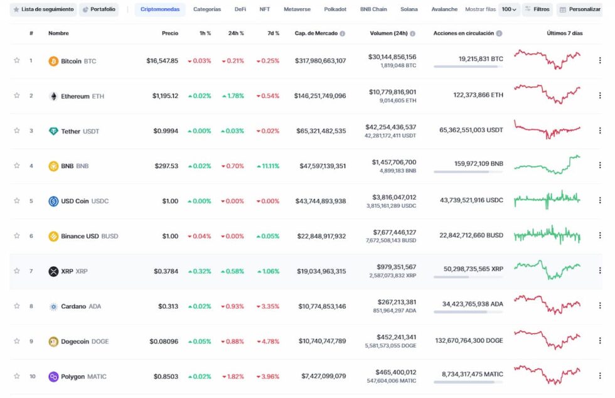Click the three-dot menu on the Bitcoin row
The image size is (615, 398).
[601, 61]
